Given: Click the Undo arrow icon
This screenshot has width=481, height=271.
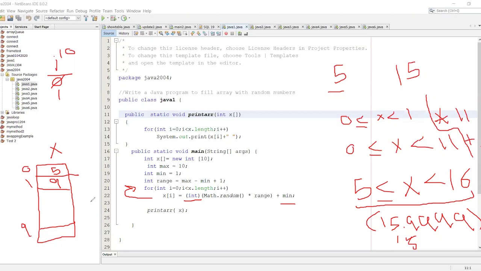Looking at the screenshot, I should click(29, 18).
